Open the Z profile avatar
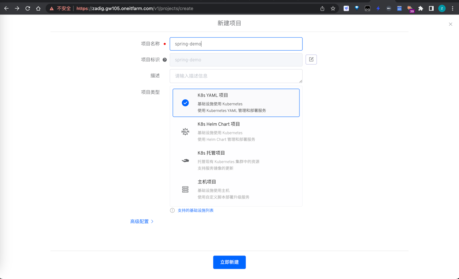 coord(442,8)
